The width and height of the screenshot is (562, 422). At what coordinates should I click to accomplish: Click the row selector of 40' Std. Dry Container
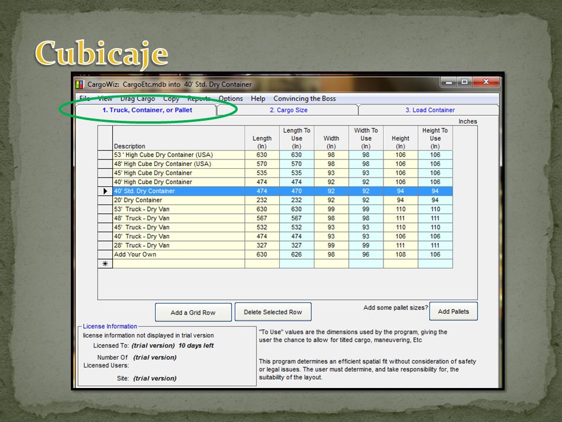click(105, 191)
